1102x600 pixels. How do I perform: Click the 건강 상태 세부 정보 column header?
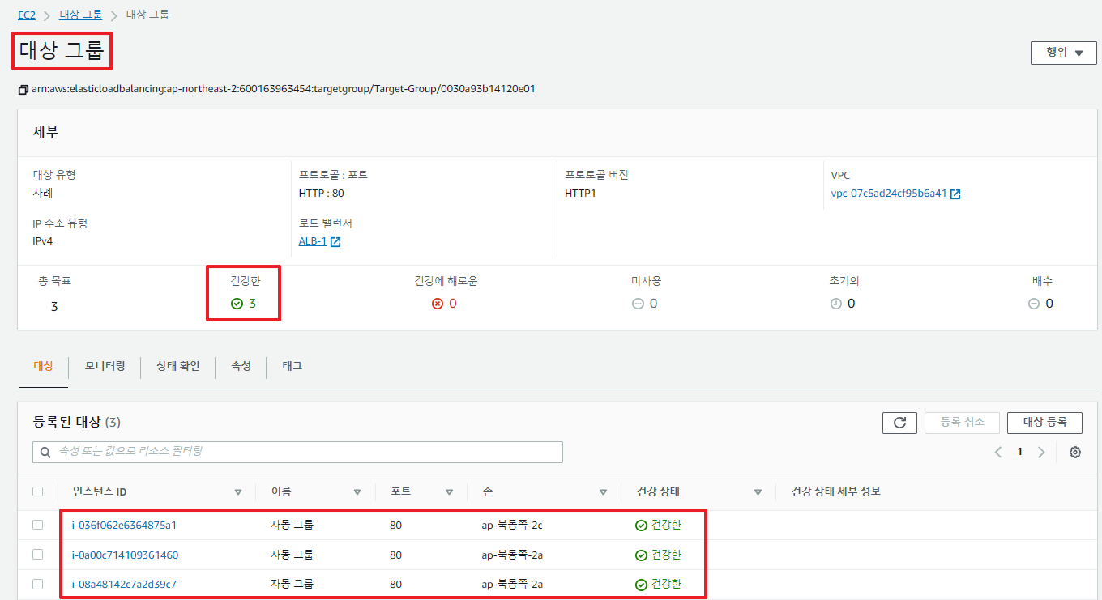click(835, 491)
